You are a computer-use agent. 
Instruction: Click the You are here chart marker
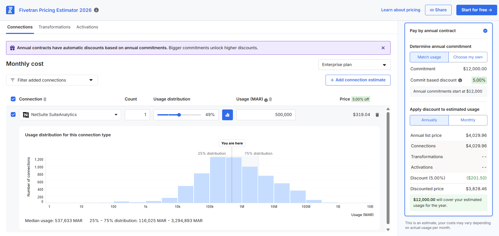pyautogui.click(x=232, y=143)
